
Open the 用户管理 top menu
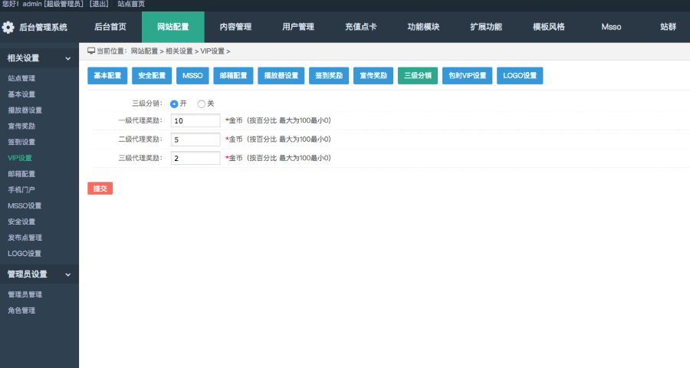[298, 27]
